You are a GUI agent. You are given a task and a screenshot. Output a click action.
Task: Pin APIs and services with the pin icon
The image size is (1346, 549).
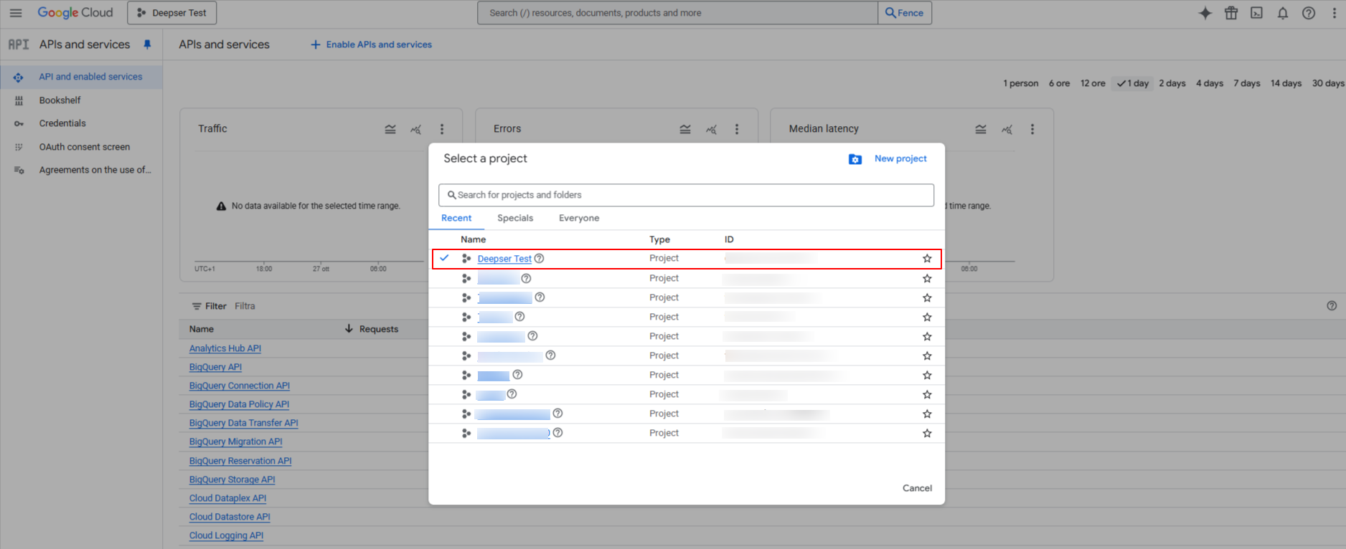click(x=147, y=44)
